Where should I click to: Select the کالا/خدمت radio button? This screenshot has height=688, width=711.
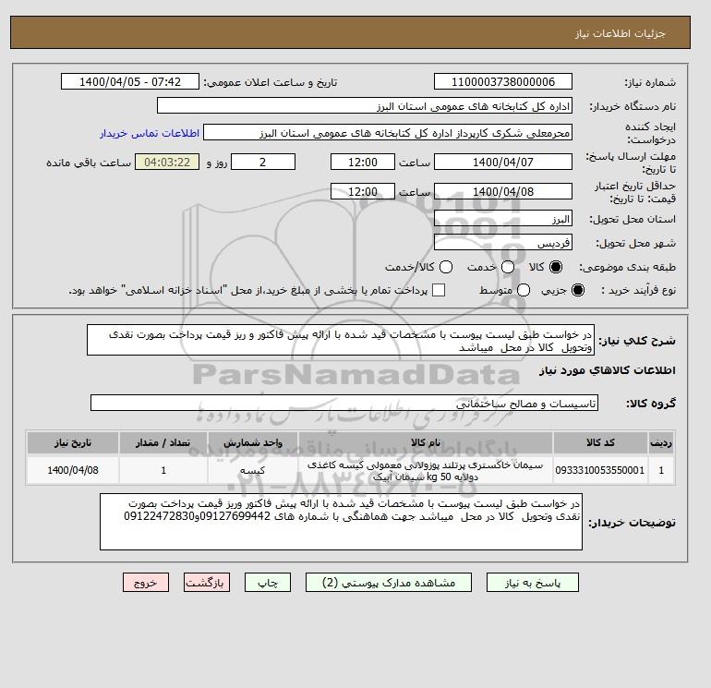(446, 267)
